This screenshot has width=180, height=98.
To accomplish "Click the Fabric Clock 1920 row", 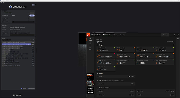I will coord(155,95).
